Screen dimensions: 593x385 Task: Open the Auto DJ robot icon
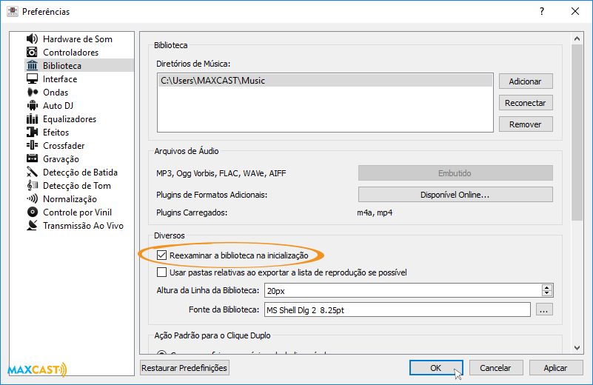coord(32,106)
